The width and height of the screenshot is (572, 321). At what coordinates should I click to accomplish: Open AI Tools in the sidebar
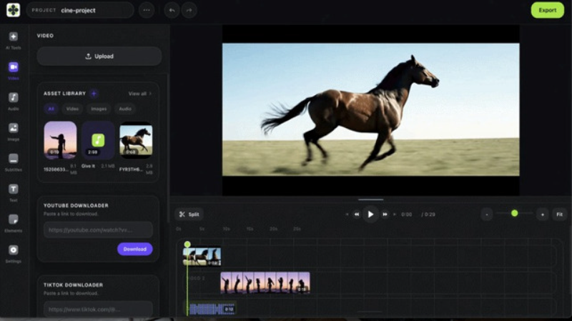[x=13, y=37]
